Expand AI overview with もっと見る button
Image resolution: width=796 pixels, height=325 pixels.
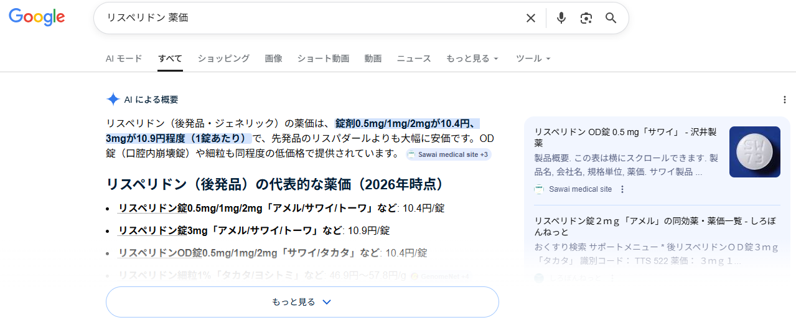(x=302, y=302)
